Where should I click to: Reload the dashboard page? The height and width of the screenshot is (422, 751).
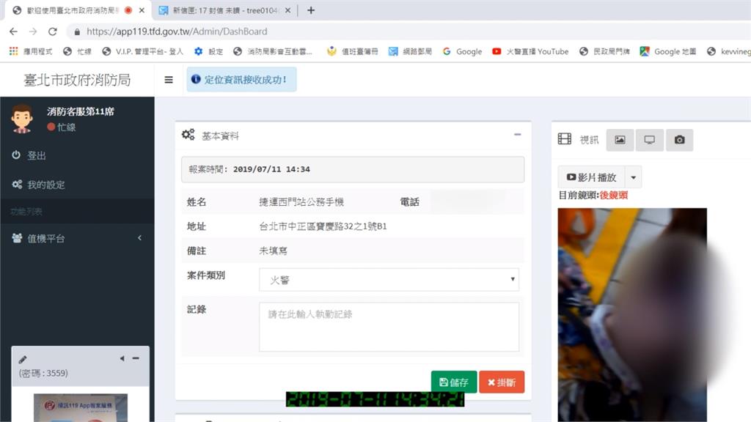coord(53,32)
